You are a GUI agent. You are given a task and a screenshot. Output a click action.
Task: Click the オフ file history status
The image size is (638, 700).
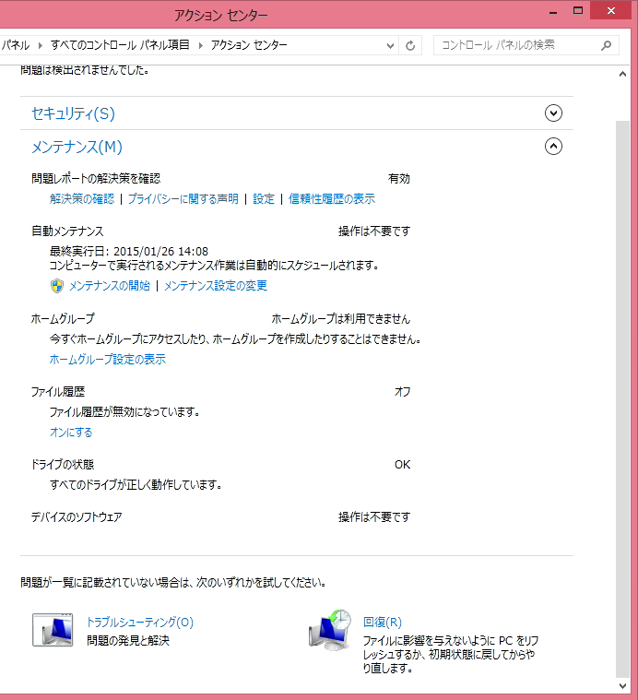coord(402,392)
